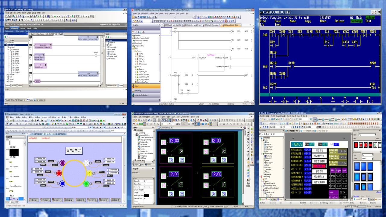Toggle layer L4 in EasyBuilder Pro toolbar
This screenshot has width=386, height=217.
pyautogui.click(x=100, y=127)
